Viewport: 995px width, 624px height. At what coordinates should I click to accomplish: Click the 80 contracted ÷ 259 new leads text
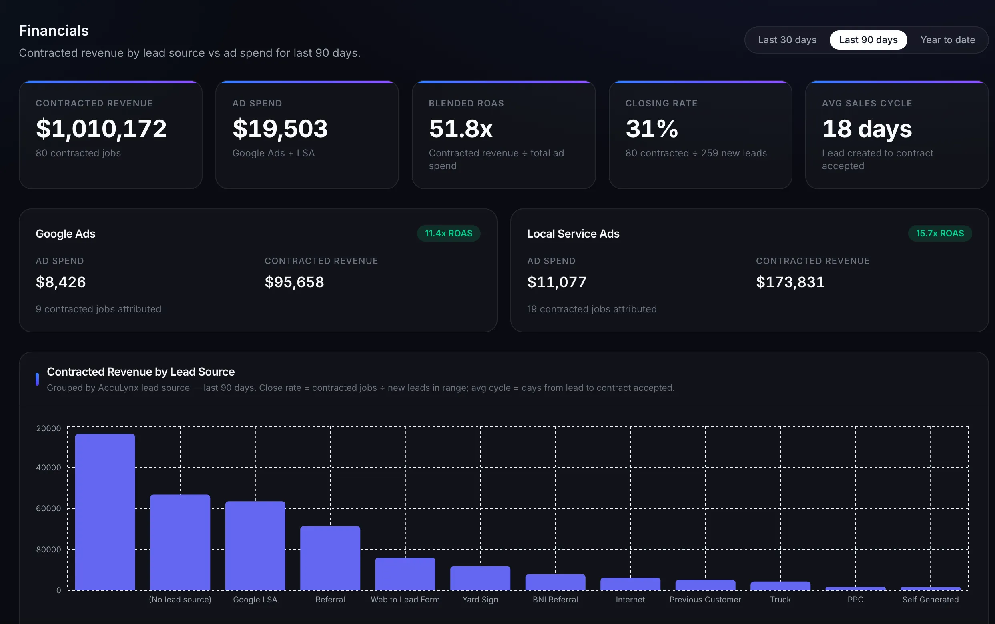(x=696, y=153)
